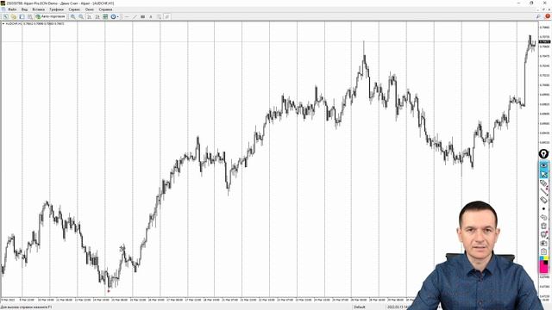Image resolution: width=552 pixels, height=310 pixels.
Task: Click the AUDCHF,H1 chart title label
Action: point(14,23)
